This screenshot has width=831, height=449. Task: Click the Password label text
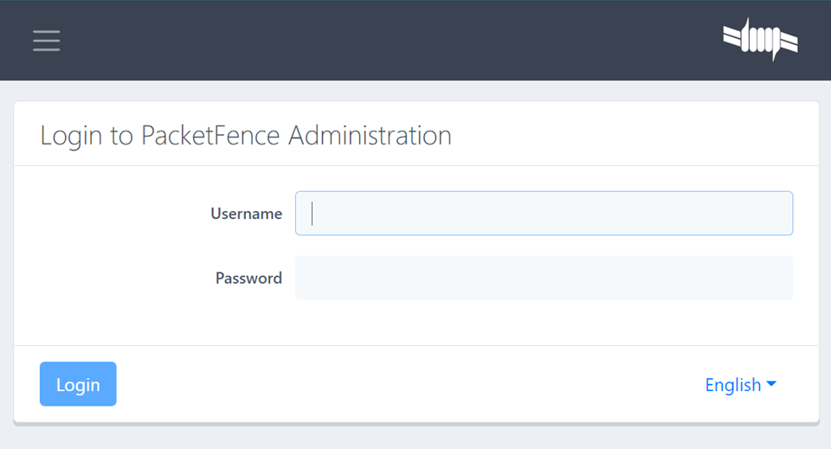click(248, 278)
